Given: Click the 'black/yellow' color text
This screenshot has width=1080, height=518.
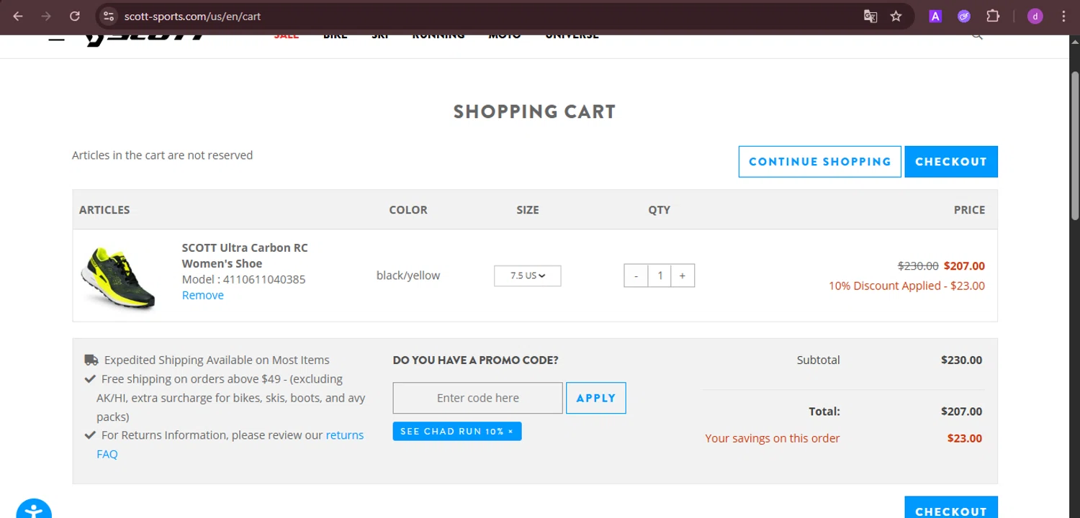Looking at the screenshot, I should click(x=408, y=276).
